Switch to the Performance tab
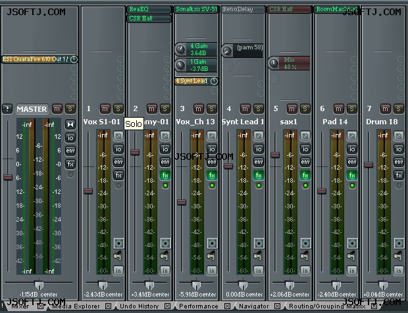This screenshot has width=408, height=313. [x=198, y=306]
